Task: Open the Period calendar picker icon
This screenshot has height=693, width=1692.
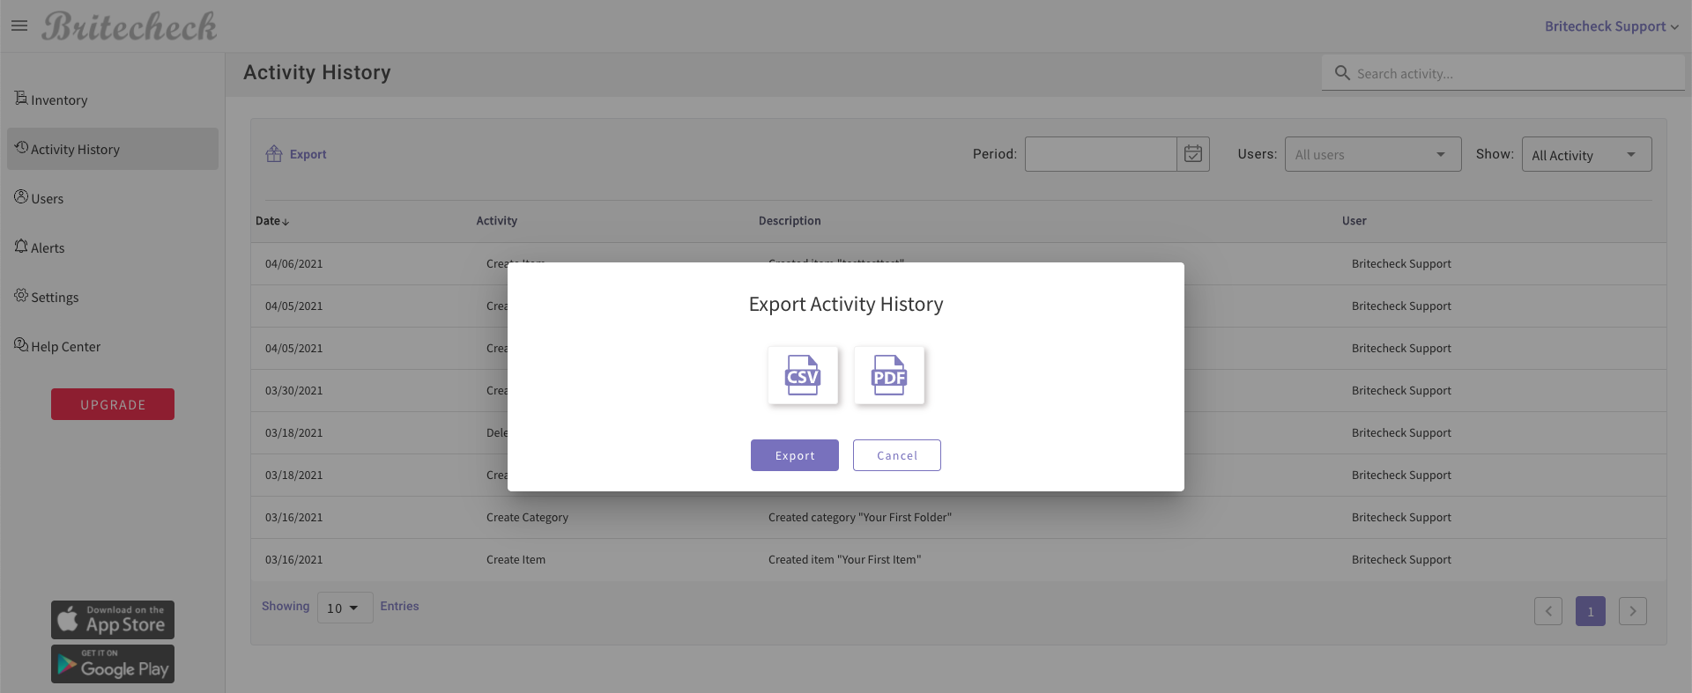Action: (1193, 154)
